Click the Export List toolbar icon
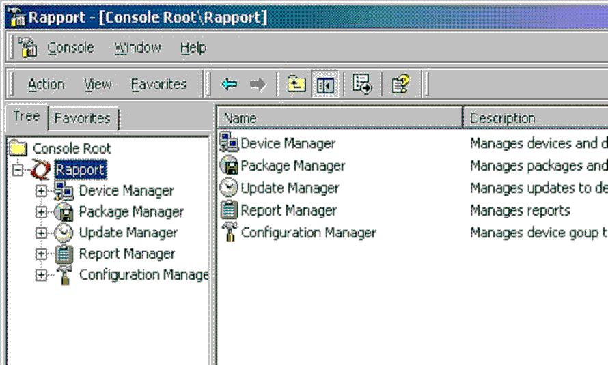The height and width of the screenshot is (365, 608). tap(362, 84)
